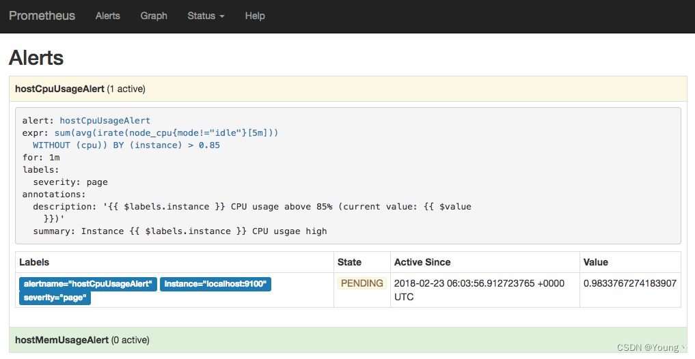This screenshot has width=695, height=359.
Task: Select the severity="page" label badge
Action: 55,298
